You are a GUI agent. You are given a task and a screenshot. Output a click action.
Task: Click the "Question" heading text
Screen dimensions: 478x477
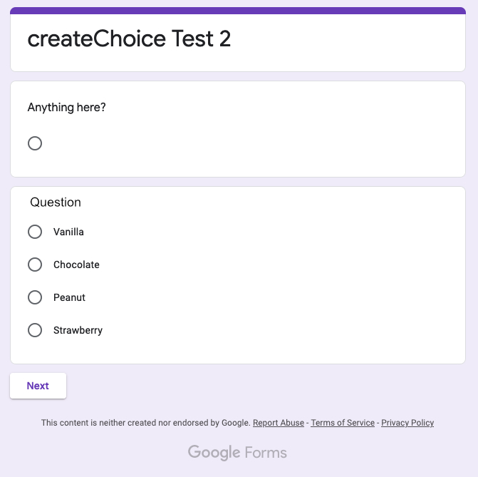[x=56, y=202]
